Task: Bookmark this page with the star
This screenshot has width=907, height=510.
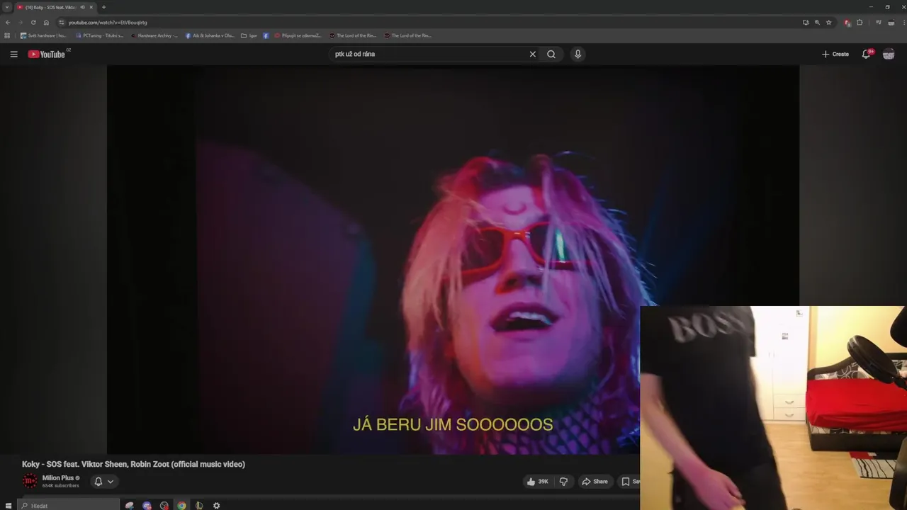Action: coord(828,23)
